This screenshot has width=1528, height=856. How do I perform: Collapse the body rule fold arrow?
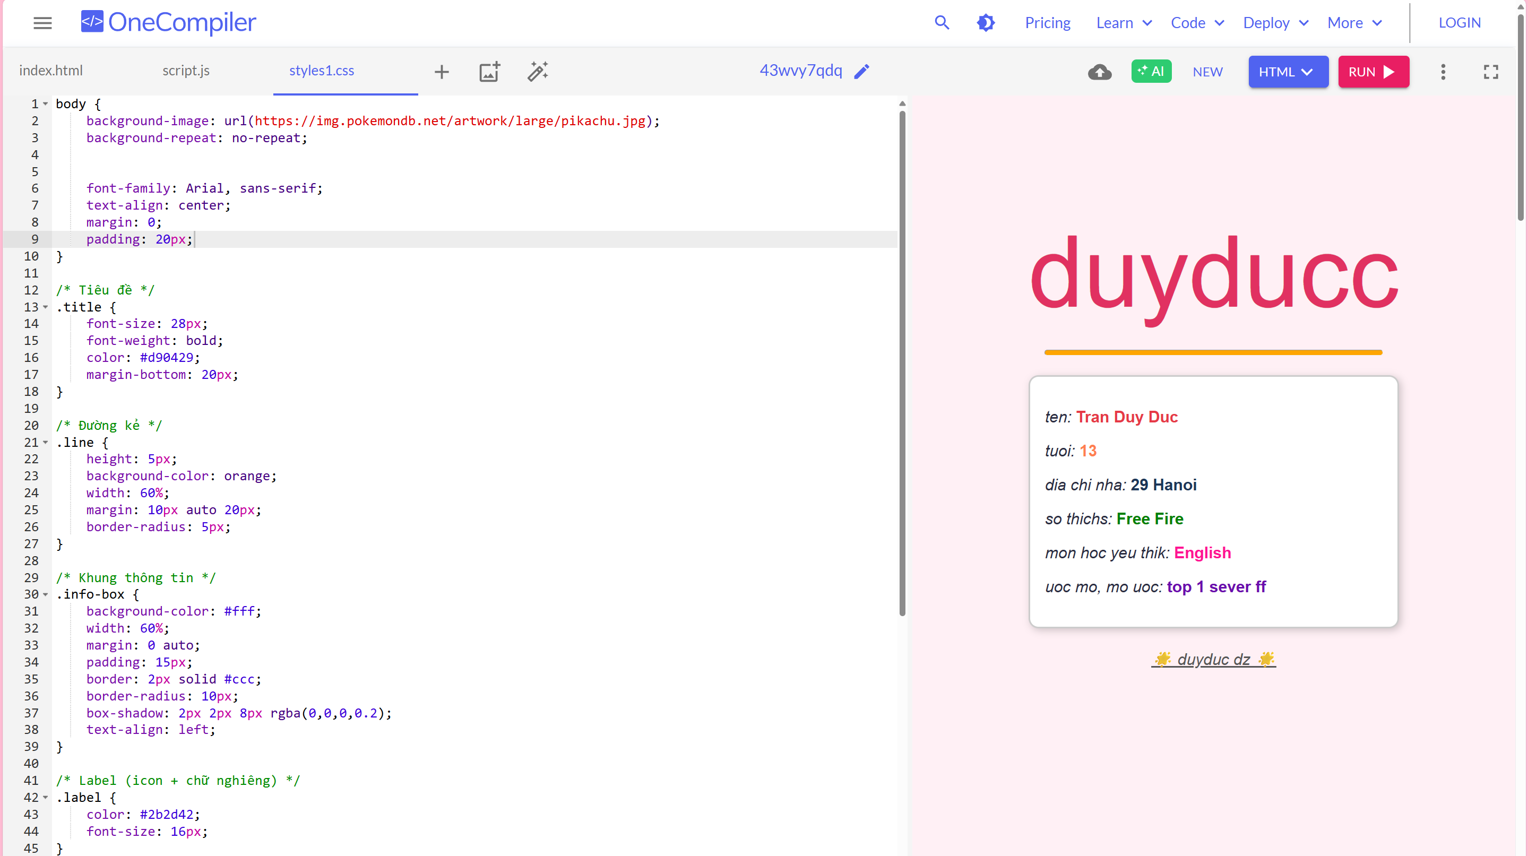click(46, 105)
